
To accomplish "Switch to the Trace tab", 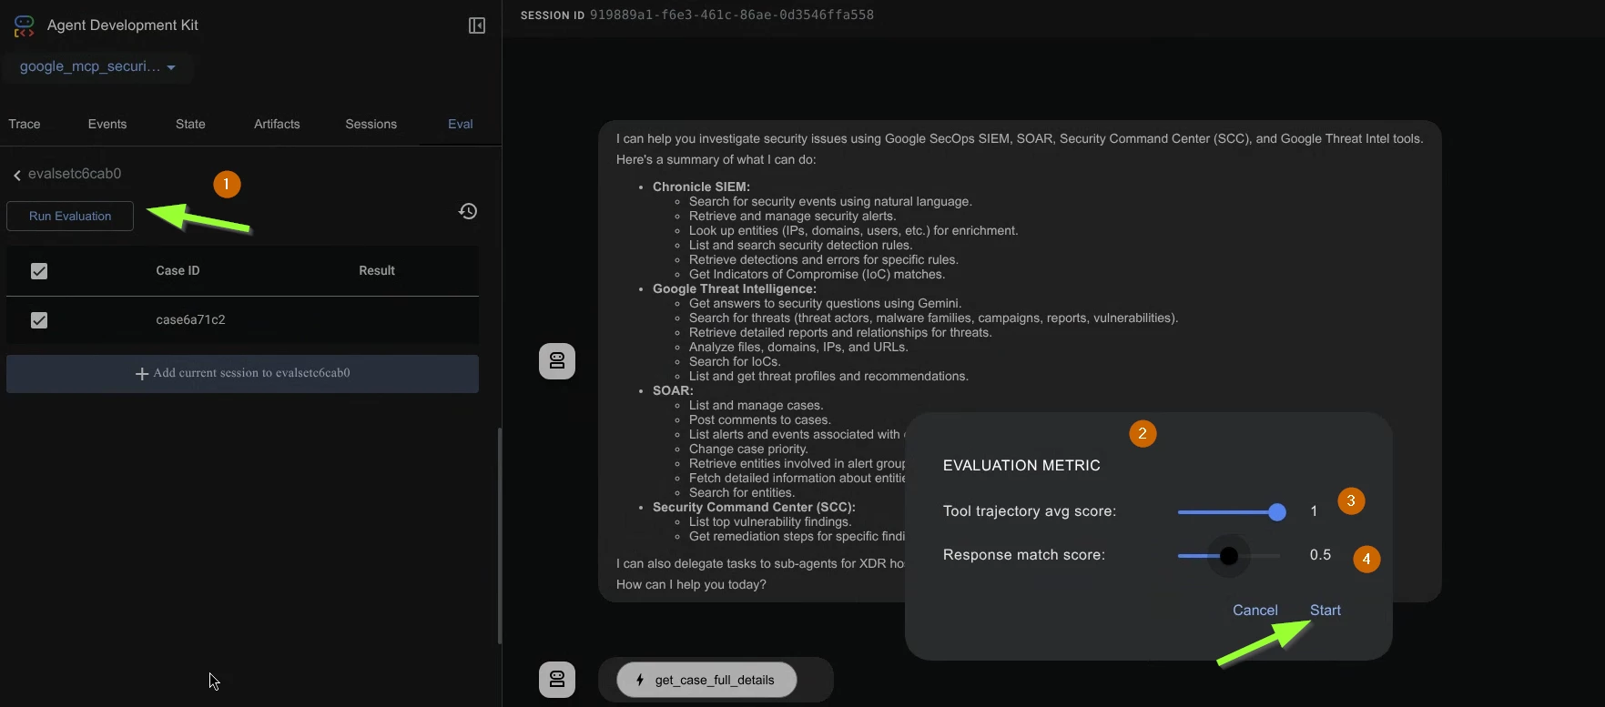I will coord(25,124).
